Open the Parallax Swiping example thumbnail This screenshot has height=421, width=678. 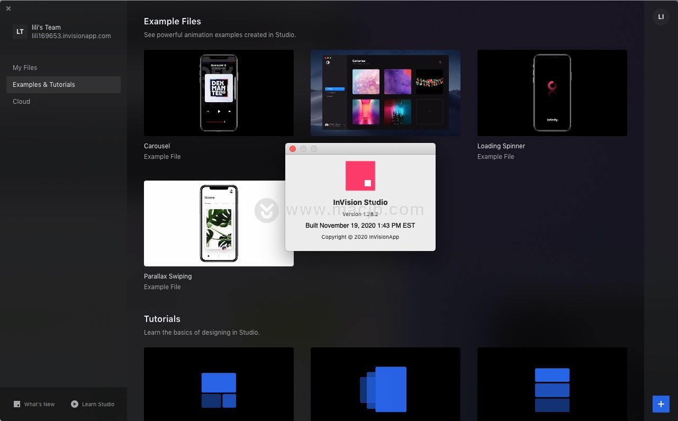click(219, 223)
